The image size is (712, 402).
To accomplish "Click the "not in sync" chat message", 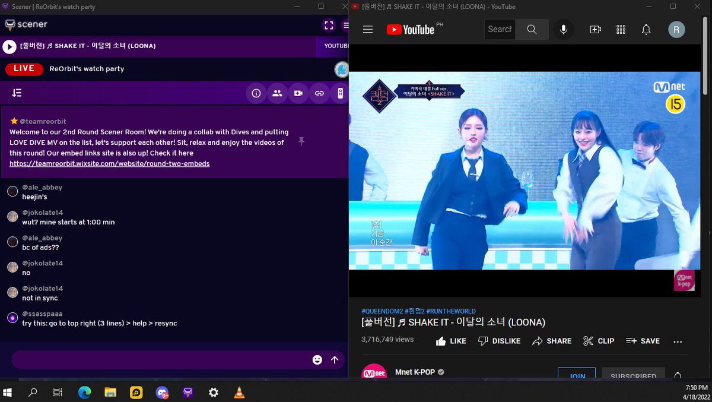I will coord(40,298).
